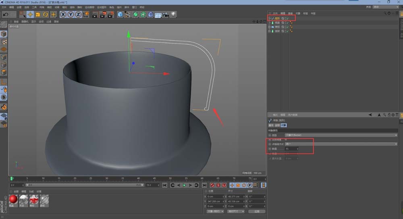Click the Undo arrow in the top toolbar

point(6,15)
